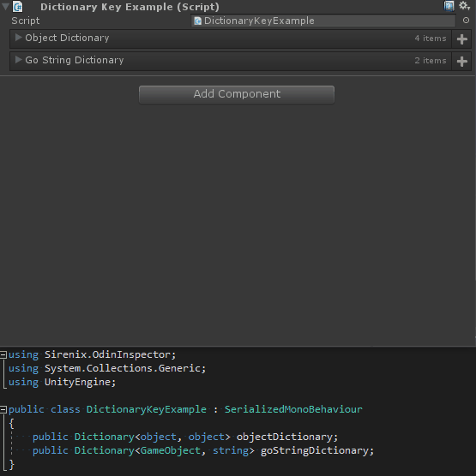Click the small script icon in DictionaryKeyExample field
Screen dimensions: 476x476
point(198,21)
